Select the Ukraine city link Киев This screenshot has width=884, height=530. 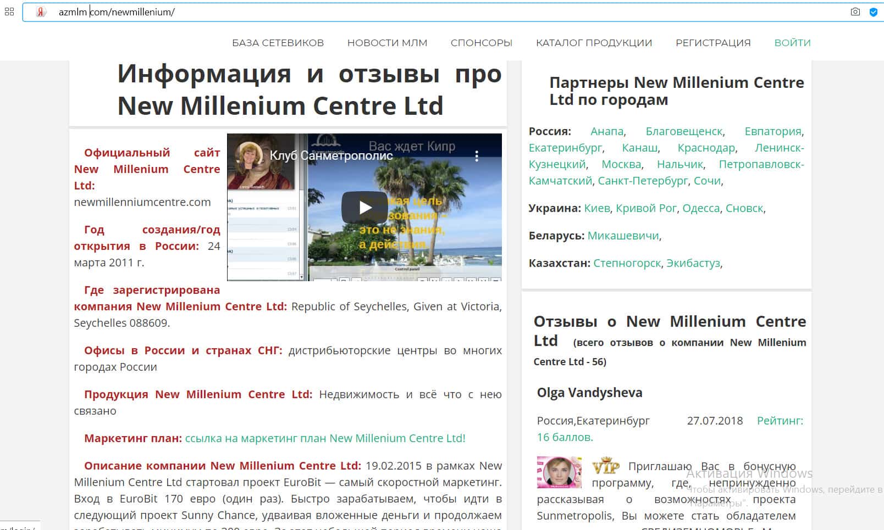point(597,208)
